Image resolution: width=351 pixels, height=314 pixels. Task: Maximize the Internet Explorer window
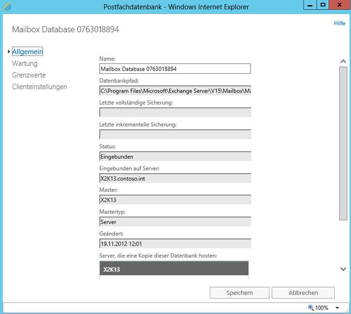click(323, 5)
